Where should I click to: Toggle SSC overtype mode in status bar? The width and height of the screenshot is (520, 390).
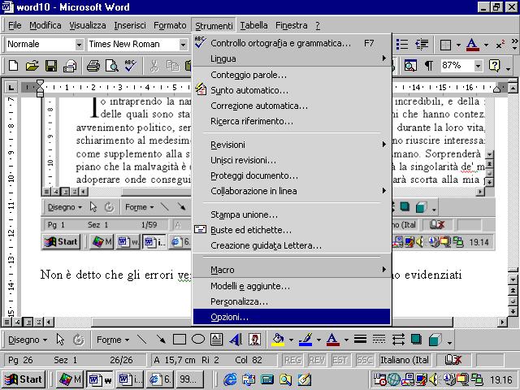[x=364, y=360]
